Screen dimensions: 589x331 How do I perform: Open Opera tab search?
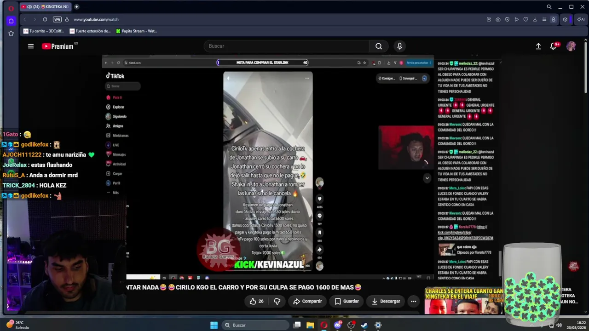coord(549,7)
